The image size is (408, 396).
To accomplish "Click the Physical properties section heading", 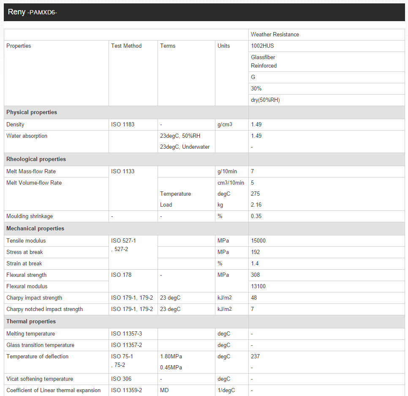I will (32, 112).
